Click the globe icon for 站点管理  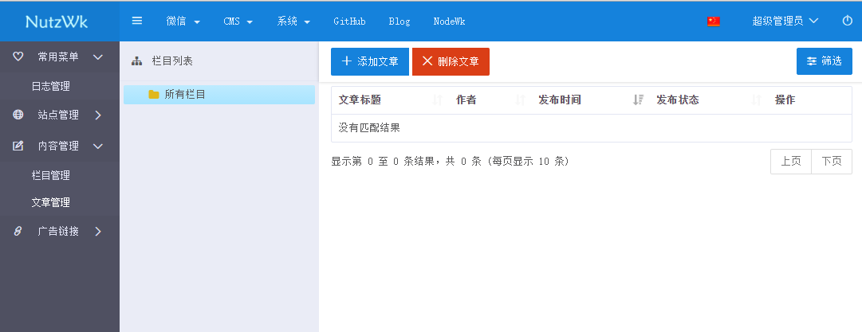coord(18,115)
